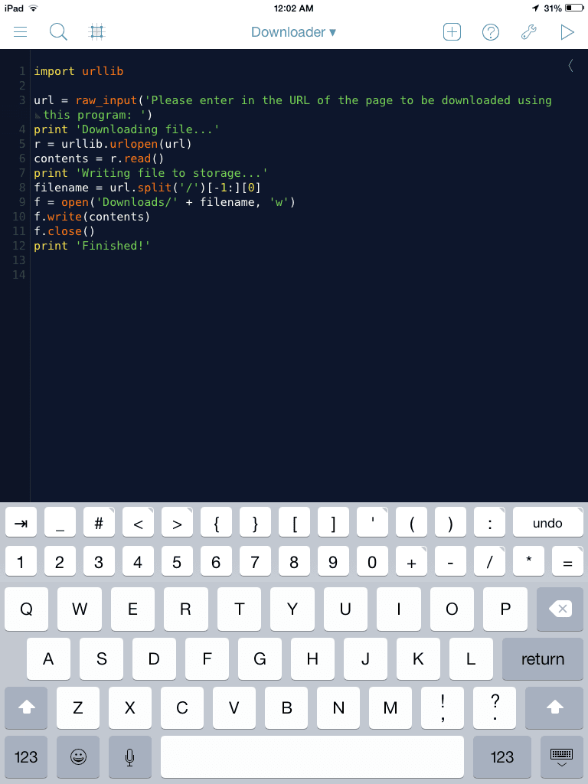Place cursor on 'Finished!' print line

[x=92, y=246]
